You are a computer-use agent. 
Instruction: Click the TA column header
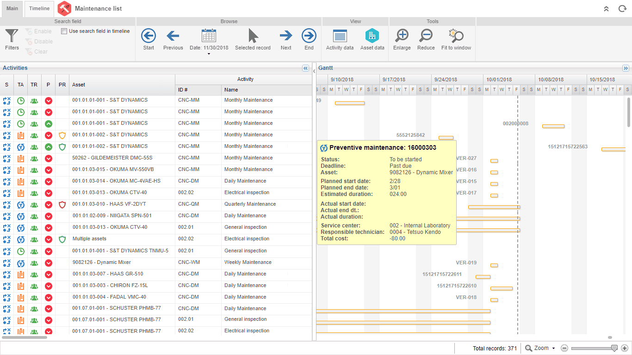point(20,85)
